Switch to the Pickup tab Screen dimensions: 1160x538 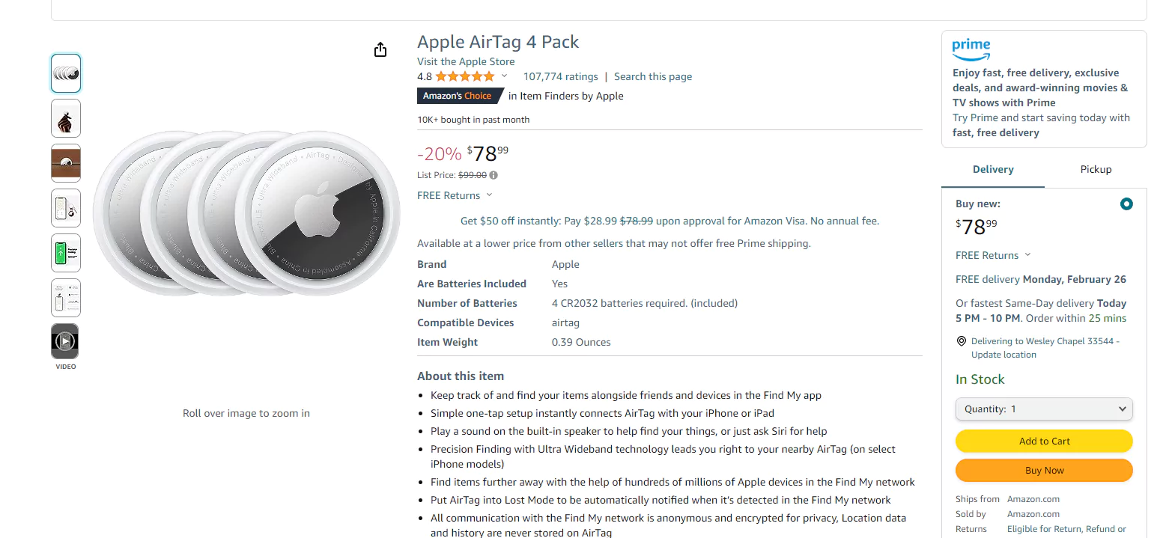tap(1096, 169)
